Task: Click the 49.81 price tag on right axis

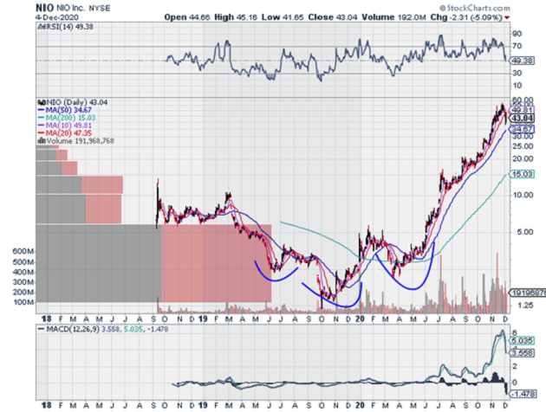Action: click(x=522, y=110)
